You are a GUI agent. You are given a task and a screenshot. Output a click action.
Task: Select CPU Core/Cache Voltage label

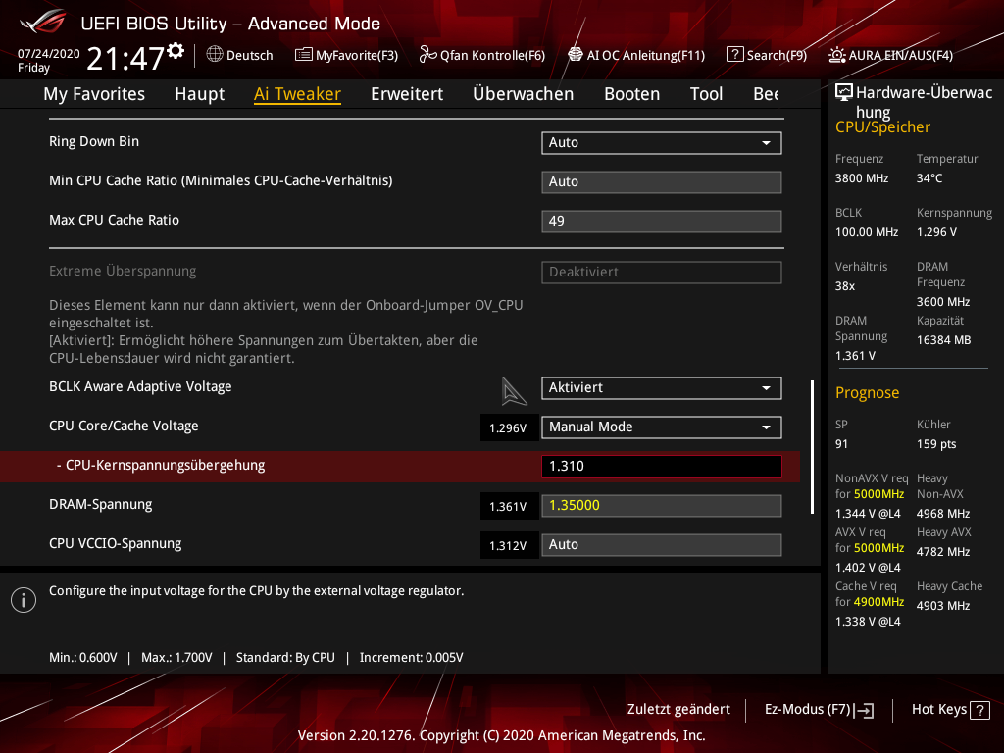[x=124, y=426]
